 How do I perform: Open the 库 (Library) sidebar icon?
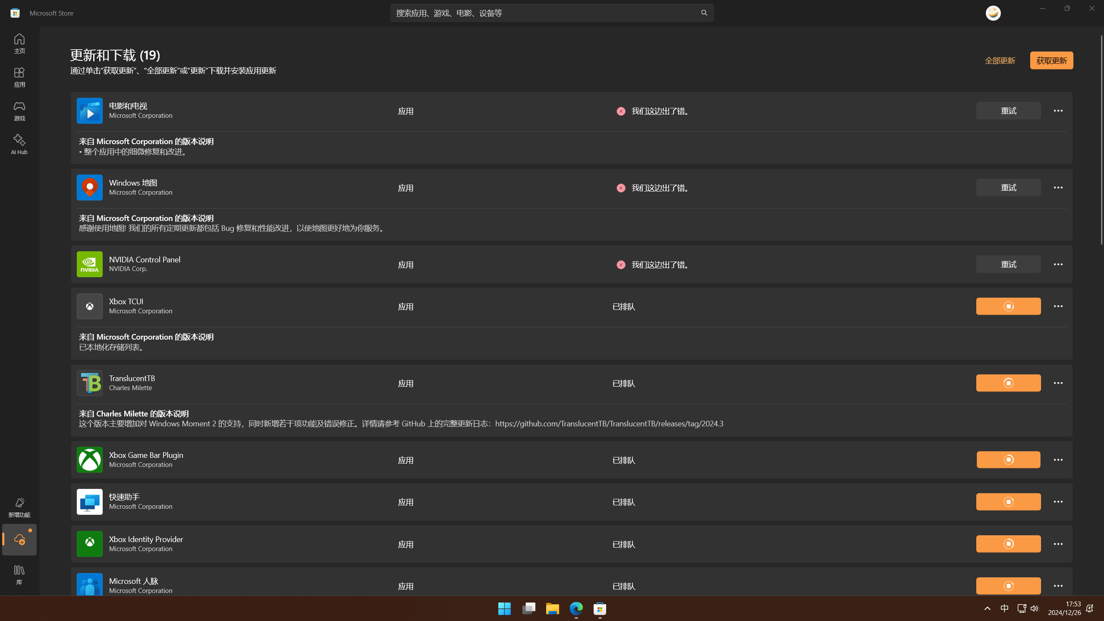point(19,574)
